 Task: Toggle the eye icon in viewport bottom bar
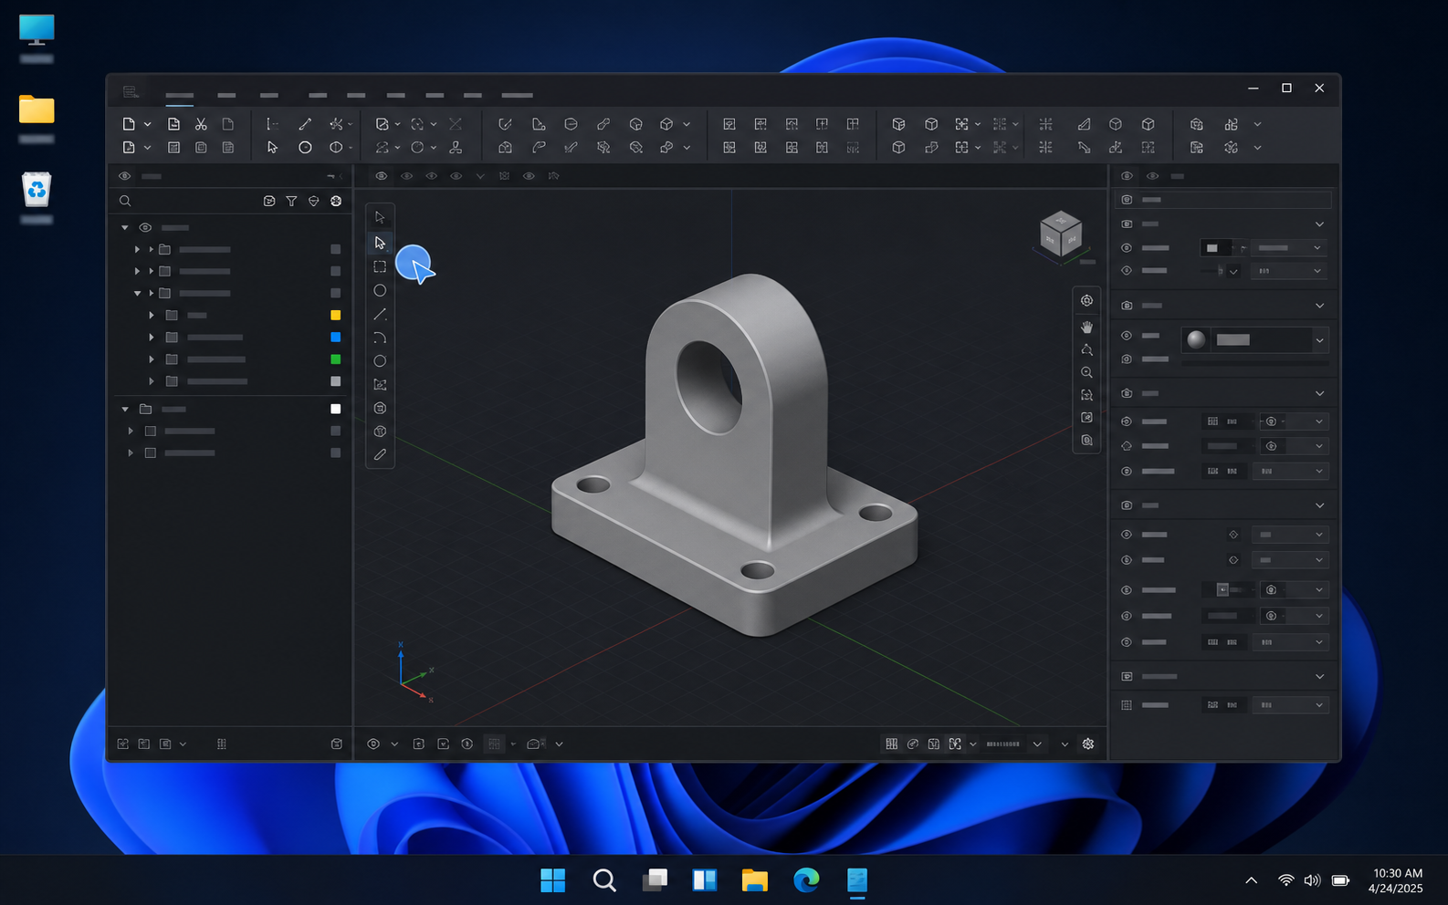373,744
